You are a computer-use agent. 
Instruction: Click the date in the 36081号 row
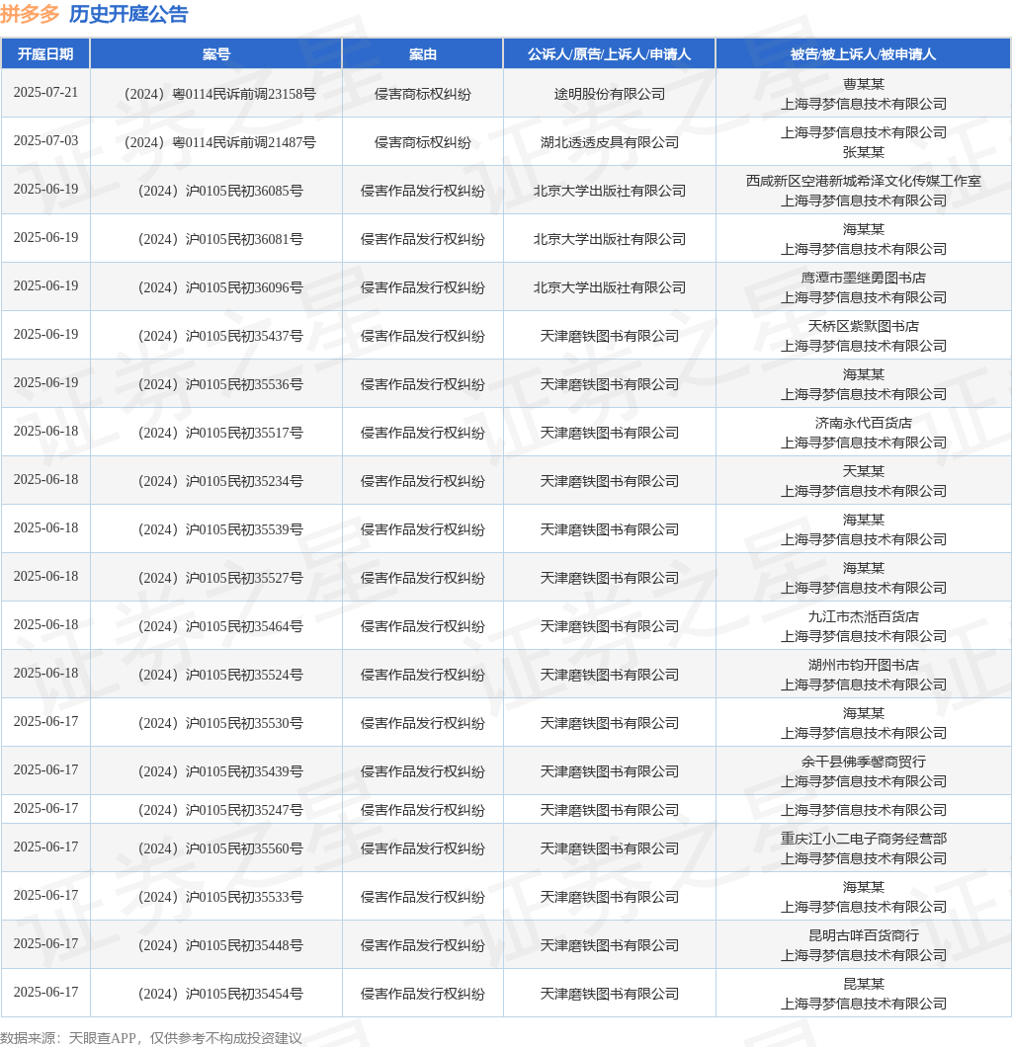[x=45, y=238]
